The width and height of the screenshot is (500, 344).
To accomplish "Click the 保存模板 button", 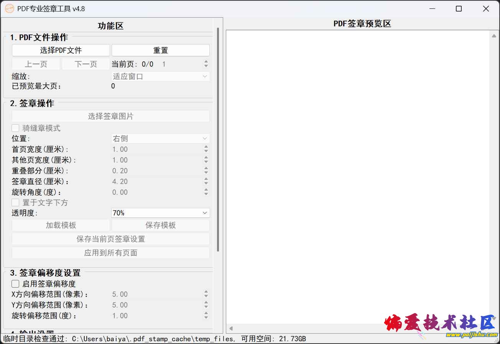I will tap(160, 225).
